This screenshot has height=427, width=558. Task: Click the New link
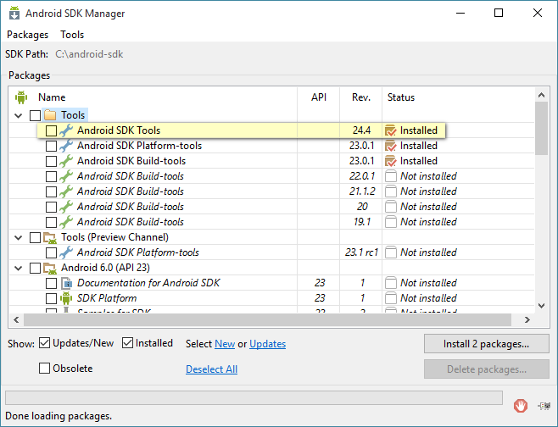tap(225, 344)
